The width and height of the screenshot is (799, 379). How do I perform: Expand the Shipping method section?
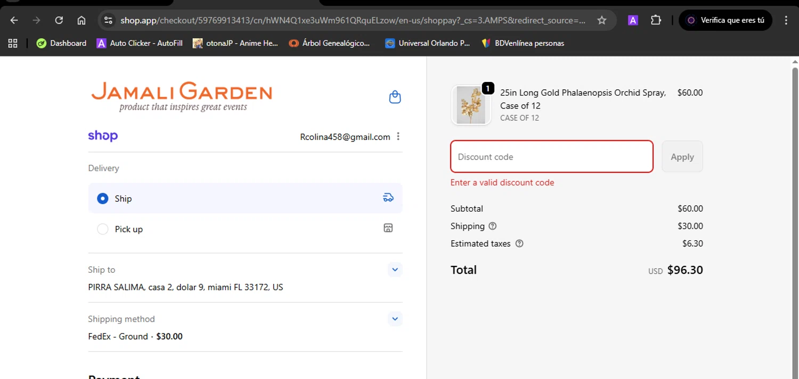pyautogui.click(x=395, y=319)
